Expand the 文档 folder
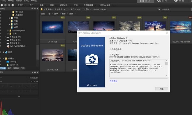Image resolution: width=192 pixels, height=115 pixels. point(9,18)
